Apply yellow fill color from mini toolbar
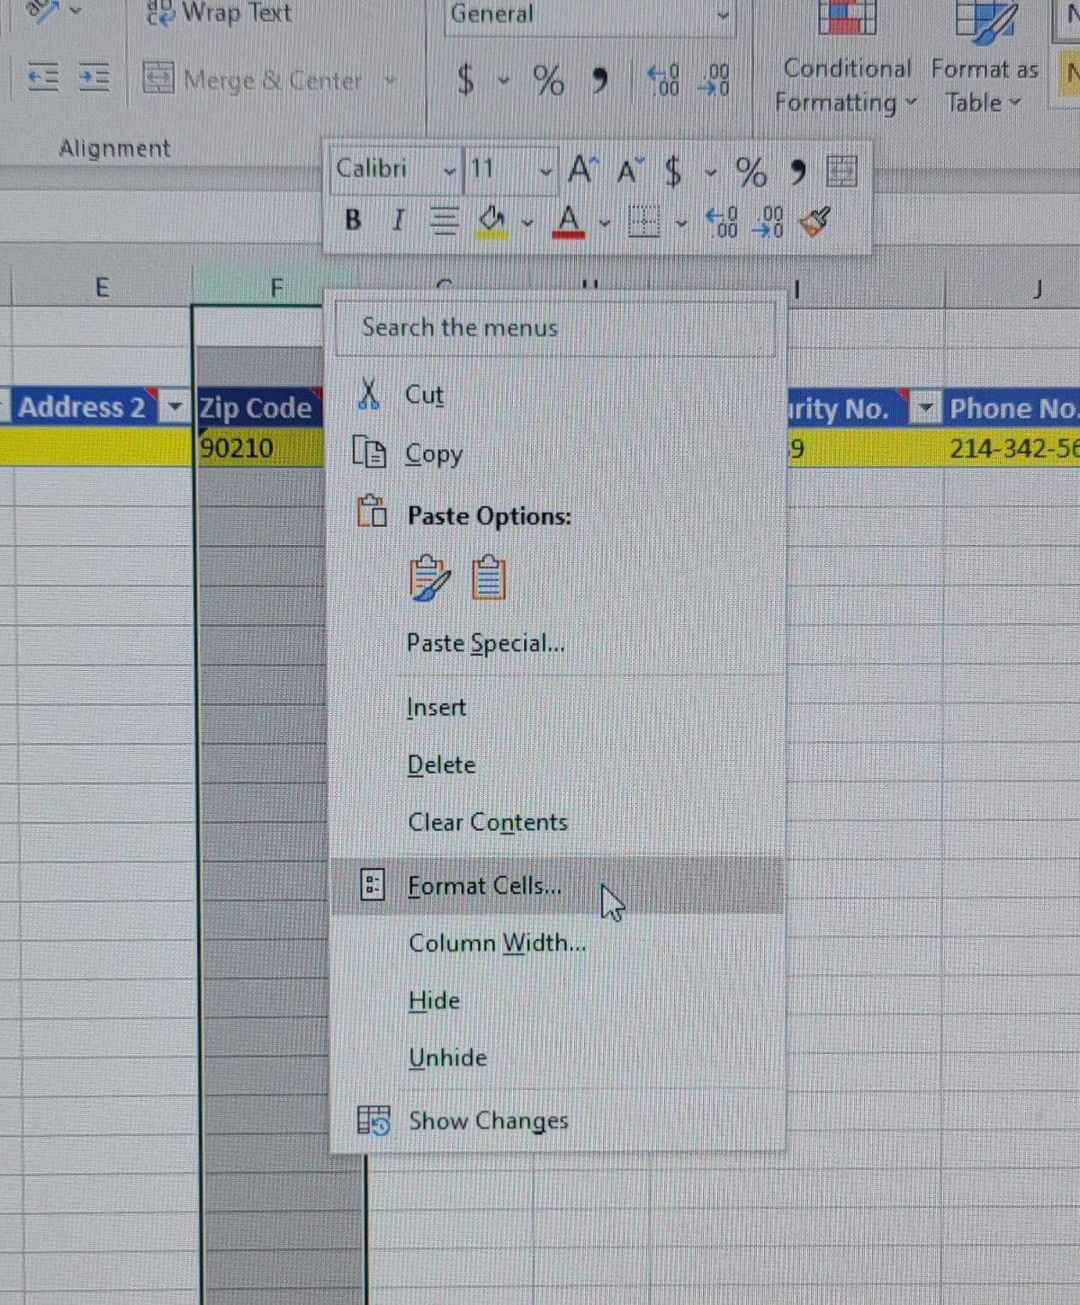This screenshot has height=1305, width=1080. pos(492,220)
